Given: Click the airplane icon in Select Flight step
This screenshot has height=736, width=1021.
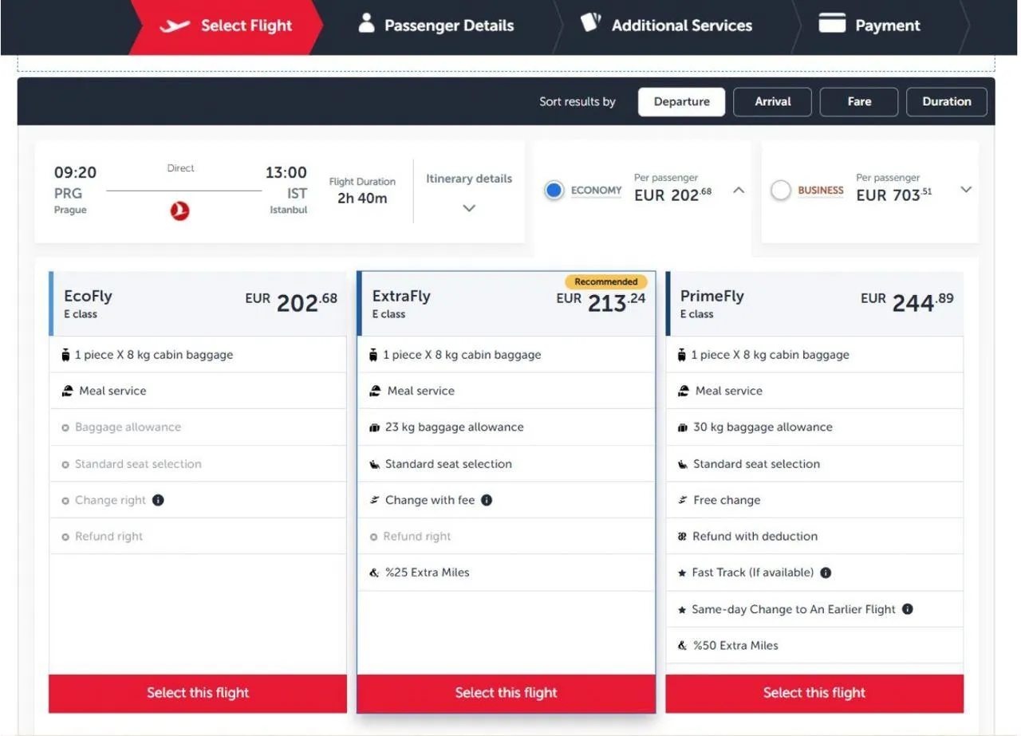Looking at the screenshot, I should pyautogui.click(x=175, y=26).
